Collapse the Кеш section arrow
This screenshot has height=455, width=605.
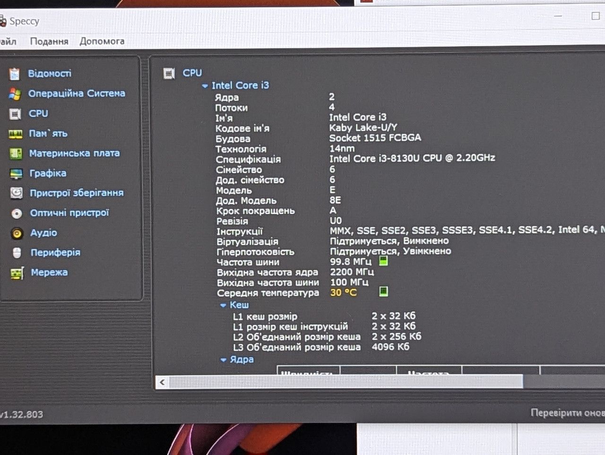tap(223, 305)
